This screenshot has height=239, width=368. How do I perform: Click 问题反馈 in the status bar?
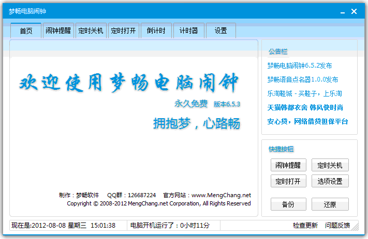[x=337, y=226]
